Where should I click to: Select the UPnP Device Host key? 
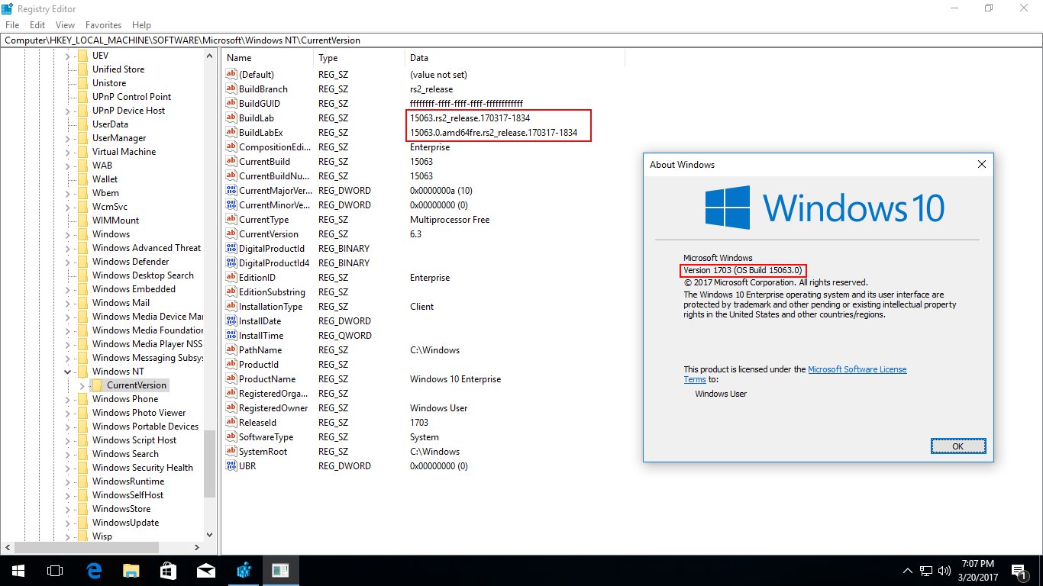point(128,111)
